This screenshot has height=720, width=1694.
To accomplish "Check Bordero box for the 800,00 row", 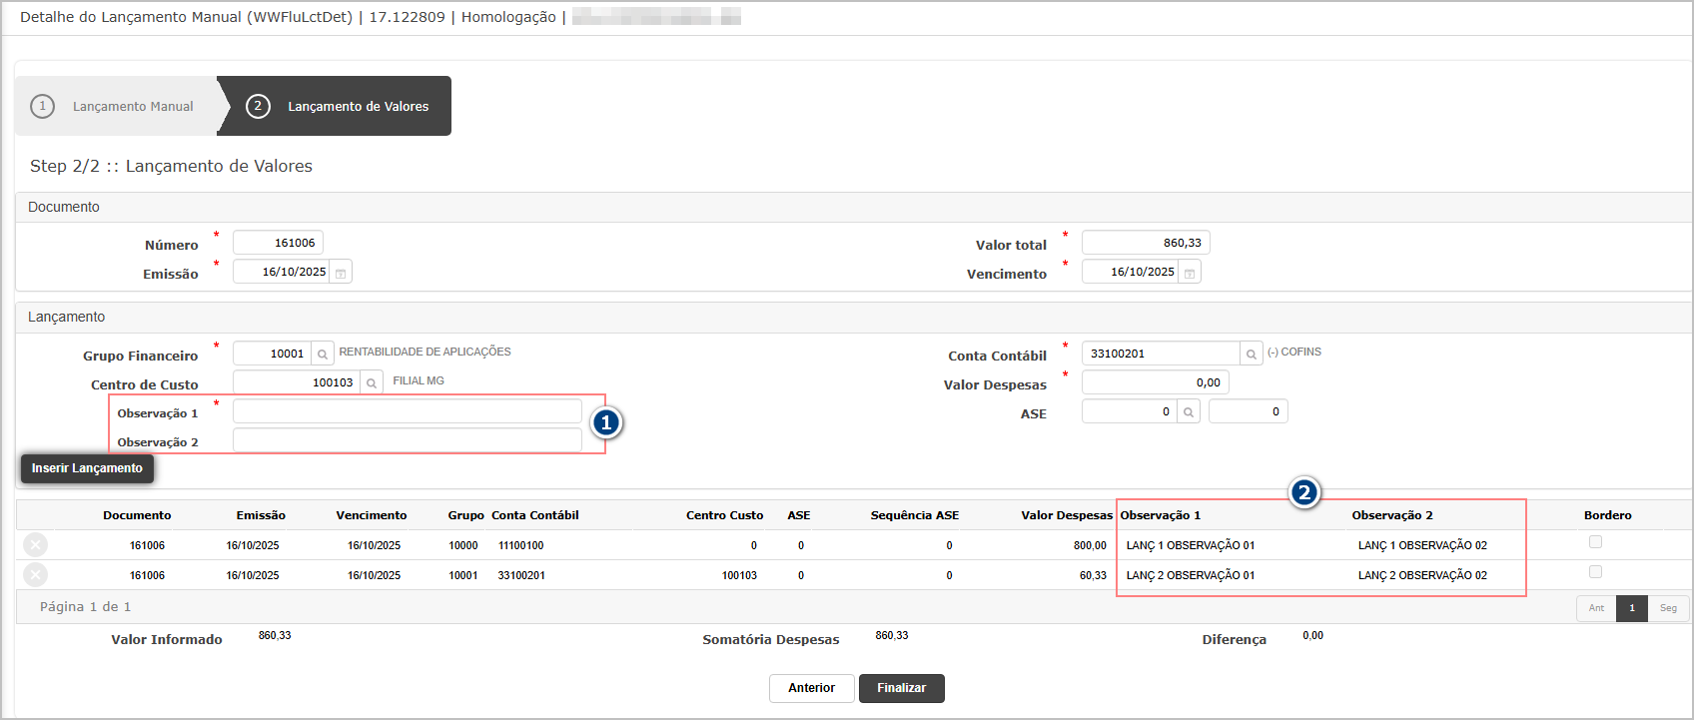I will (1595, 542).
